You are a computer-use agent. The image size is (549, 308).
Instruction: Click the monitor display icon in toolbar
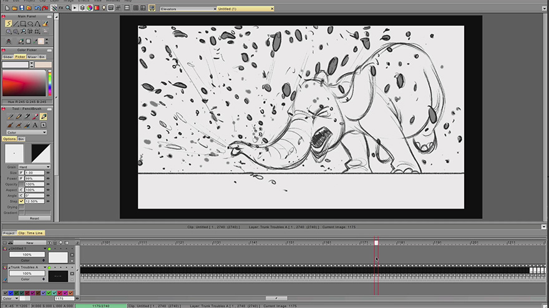[x=152, y=8]
